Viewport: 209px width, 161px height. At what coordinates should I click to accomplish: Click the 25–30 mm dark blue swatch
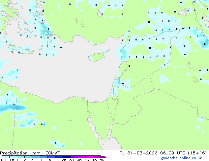(66, 157)
